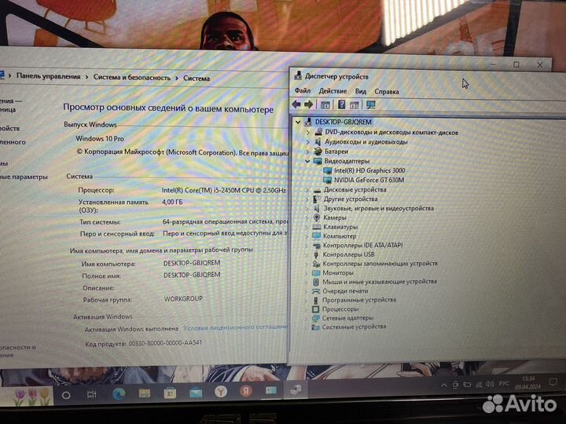Open Yandex Browser from the taskbar
The image size is (566, 424).
pos(221,391)
